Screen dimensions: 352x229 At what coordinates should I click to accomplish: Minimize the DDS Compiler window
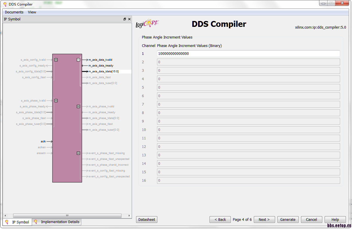pyautogui.click(x=323, y=3)
